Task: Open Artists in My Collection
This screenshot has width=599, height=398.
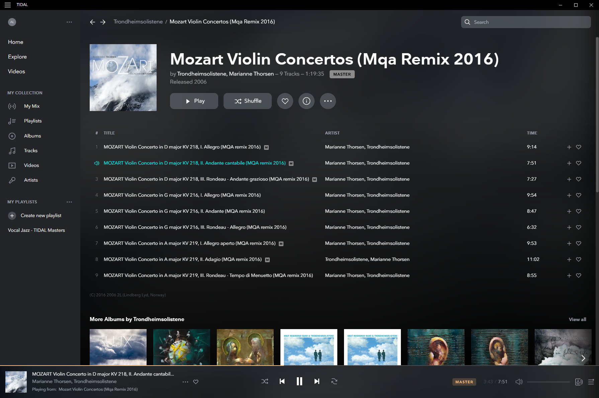Action: coord(31,180)
